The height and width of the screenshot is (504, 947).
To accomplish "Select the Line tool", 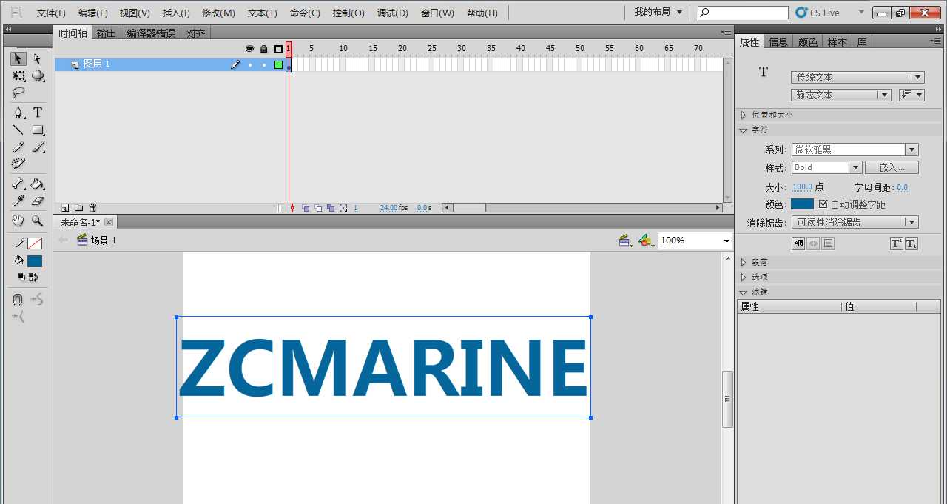I will click(x=18, y=130).
